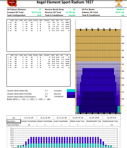
Task: Click the Forward Oil Total value '10.215 mL'
Action: click(x=36, y=12)
